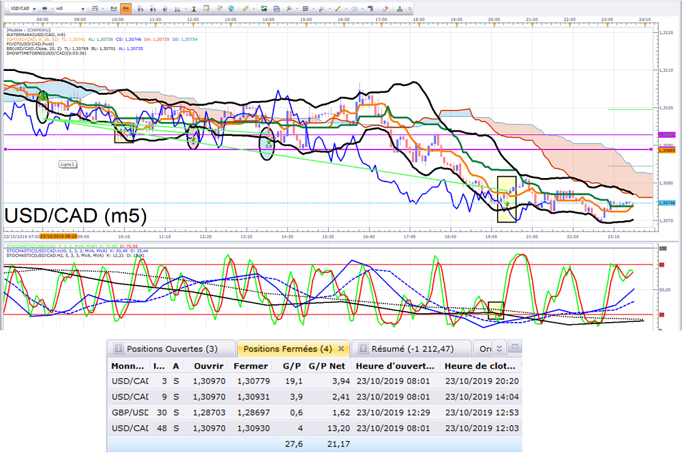Close the Positions Fermées tab
This screenshot has height=453, width=682.
341,349
